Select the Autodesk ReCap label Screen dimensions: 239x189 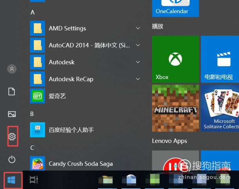click(x=71, y=79)
